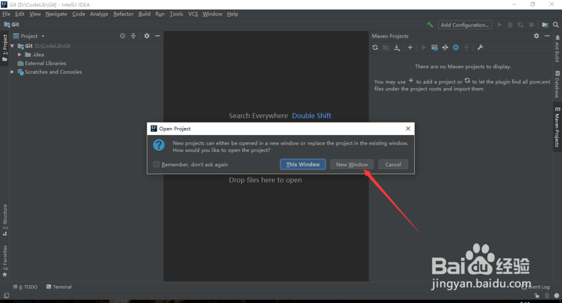This screenshot has height=303, width=562.
Task: Open Maven Projects panel gear settings
Action: pyautogui.click(x=536, y=36)
